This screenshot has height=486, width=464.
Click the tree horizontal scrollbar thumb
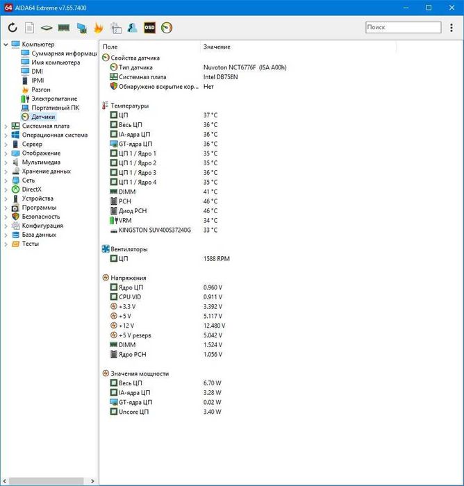tap(46, 480)
